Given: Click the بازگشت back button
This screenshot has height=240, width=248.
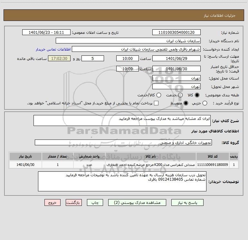Looking at the screenshot, I should tap(74, 203).
